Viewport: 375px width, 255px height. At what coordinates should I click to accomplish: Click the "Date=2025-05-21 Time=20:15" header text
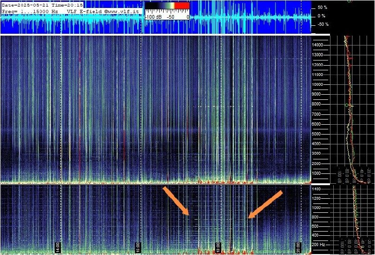(x=42, y=5)
